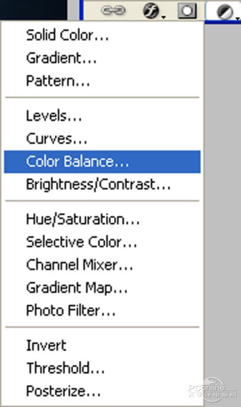Select the Gradient fill option

[x=102, y=58]
